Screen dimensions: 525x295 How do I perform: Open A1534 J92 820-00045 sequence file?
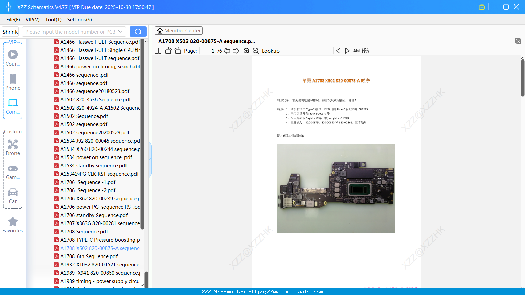(97, 141)
